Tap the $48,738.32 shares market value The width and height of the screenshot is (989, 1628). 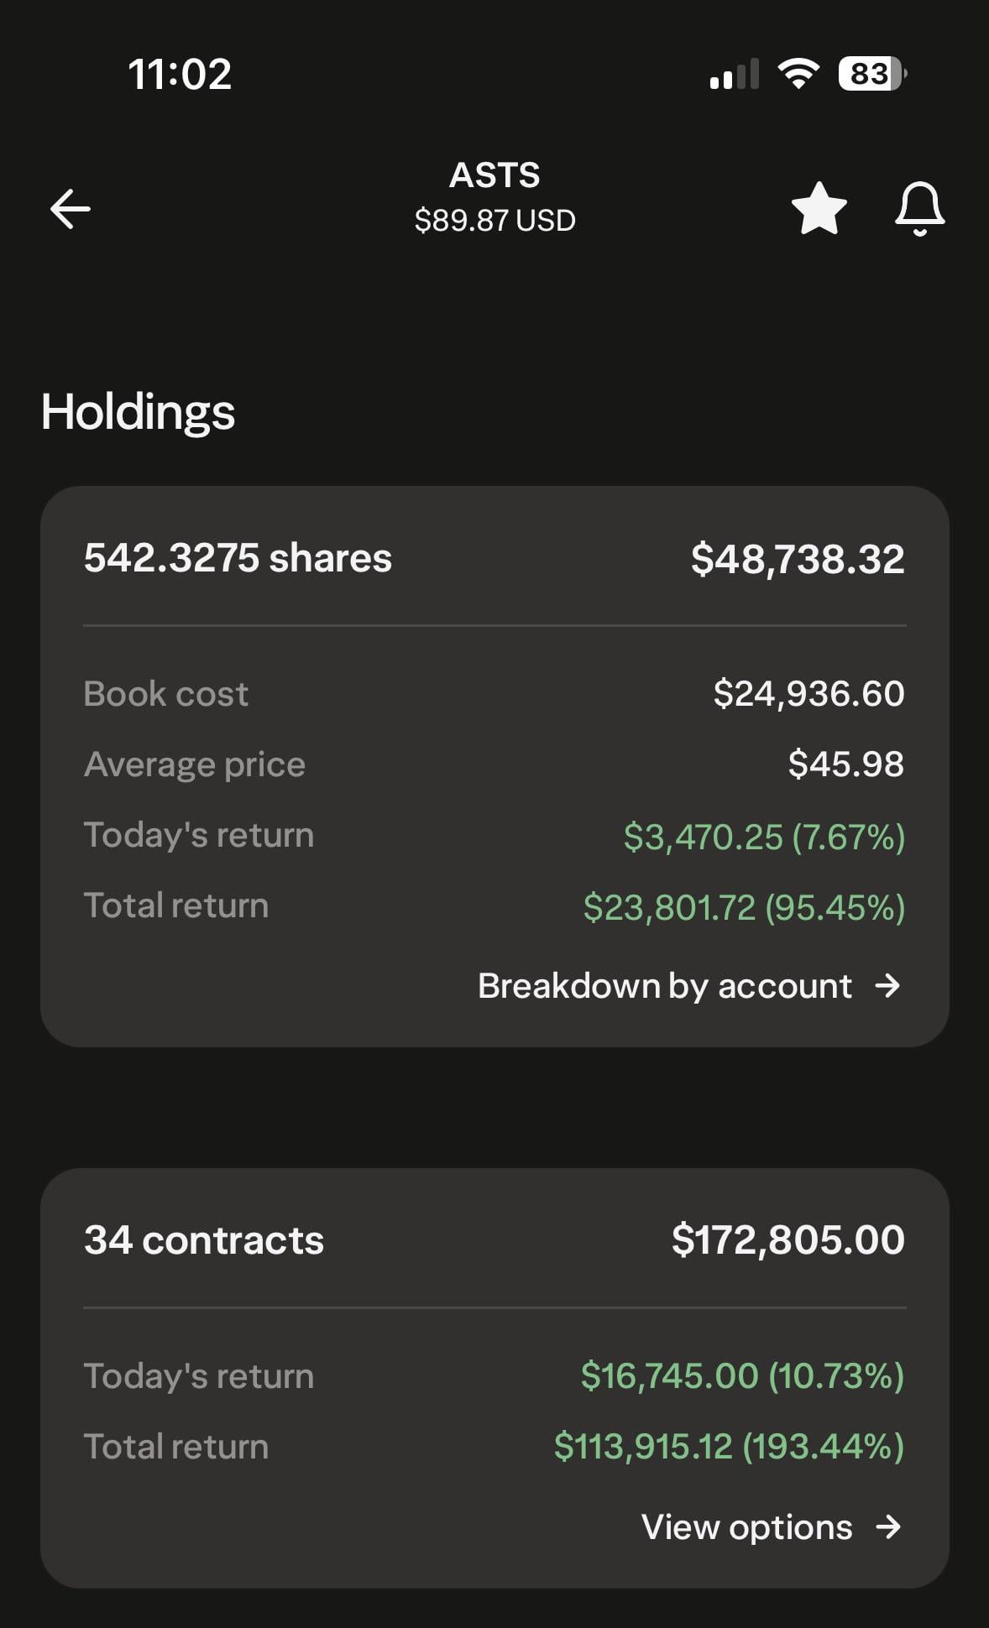click(798, 559)
